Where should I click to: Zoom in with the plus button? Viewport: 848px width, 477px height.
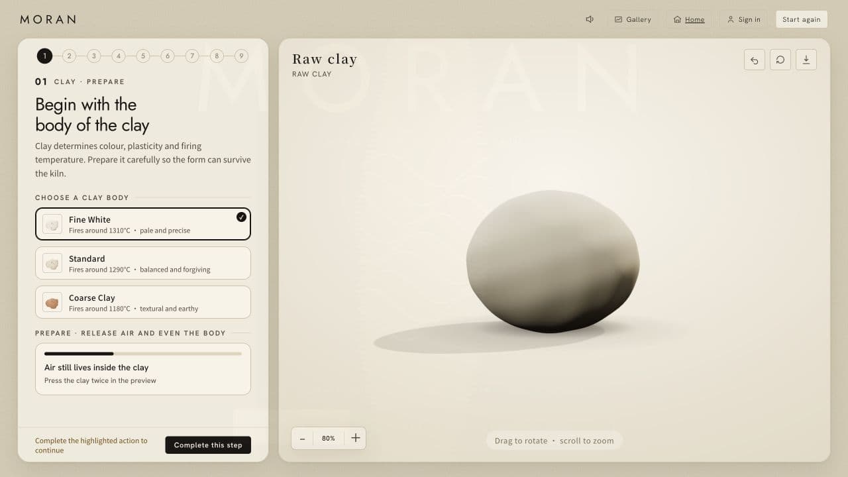pos(355,438)
